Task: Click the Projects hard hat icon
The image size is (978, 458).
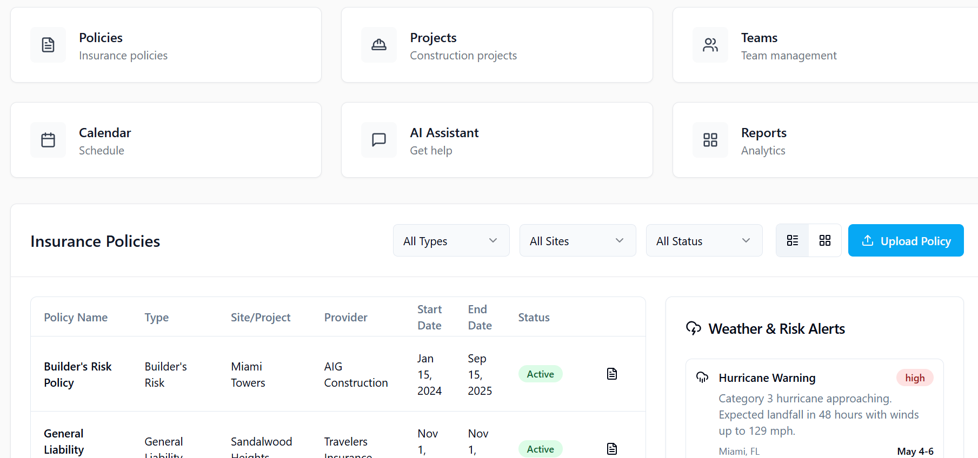Action: pos(379,45)
